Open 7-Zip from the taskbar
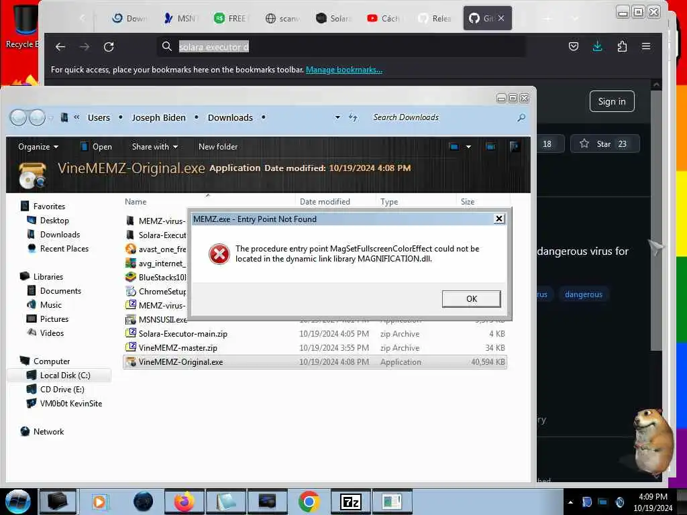Image resolution: width=687 pixels, height=515 pixels. pos(350,502)
